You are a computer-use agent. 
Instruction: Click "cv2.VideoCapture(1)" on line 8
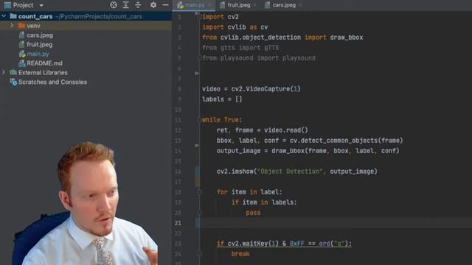(x=265, y=89)
